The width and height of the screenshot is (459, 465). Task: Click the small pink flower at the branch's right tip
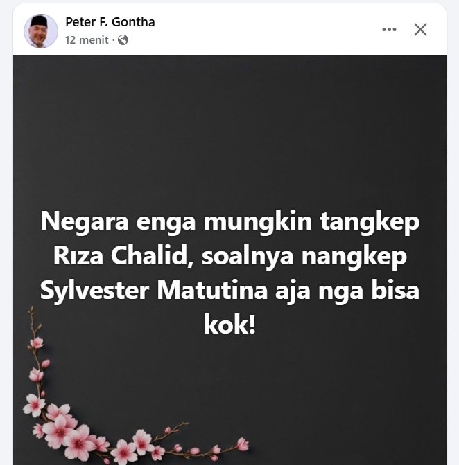[x=243, y=444]
